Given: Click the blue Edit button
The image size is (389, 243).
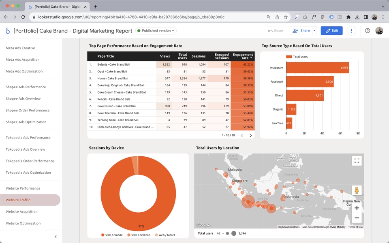Looking at the screenshot, I should (x=331, y=31).
